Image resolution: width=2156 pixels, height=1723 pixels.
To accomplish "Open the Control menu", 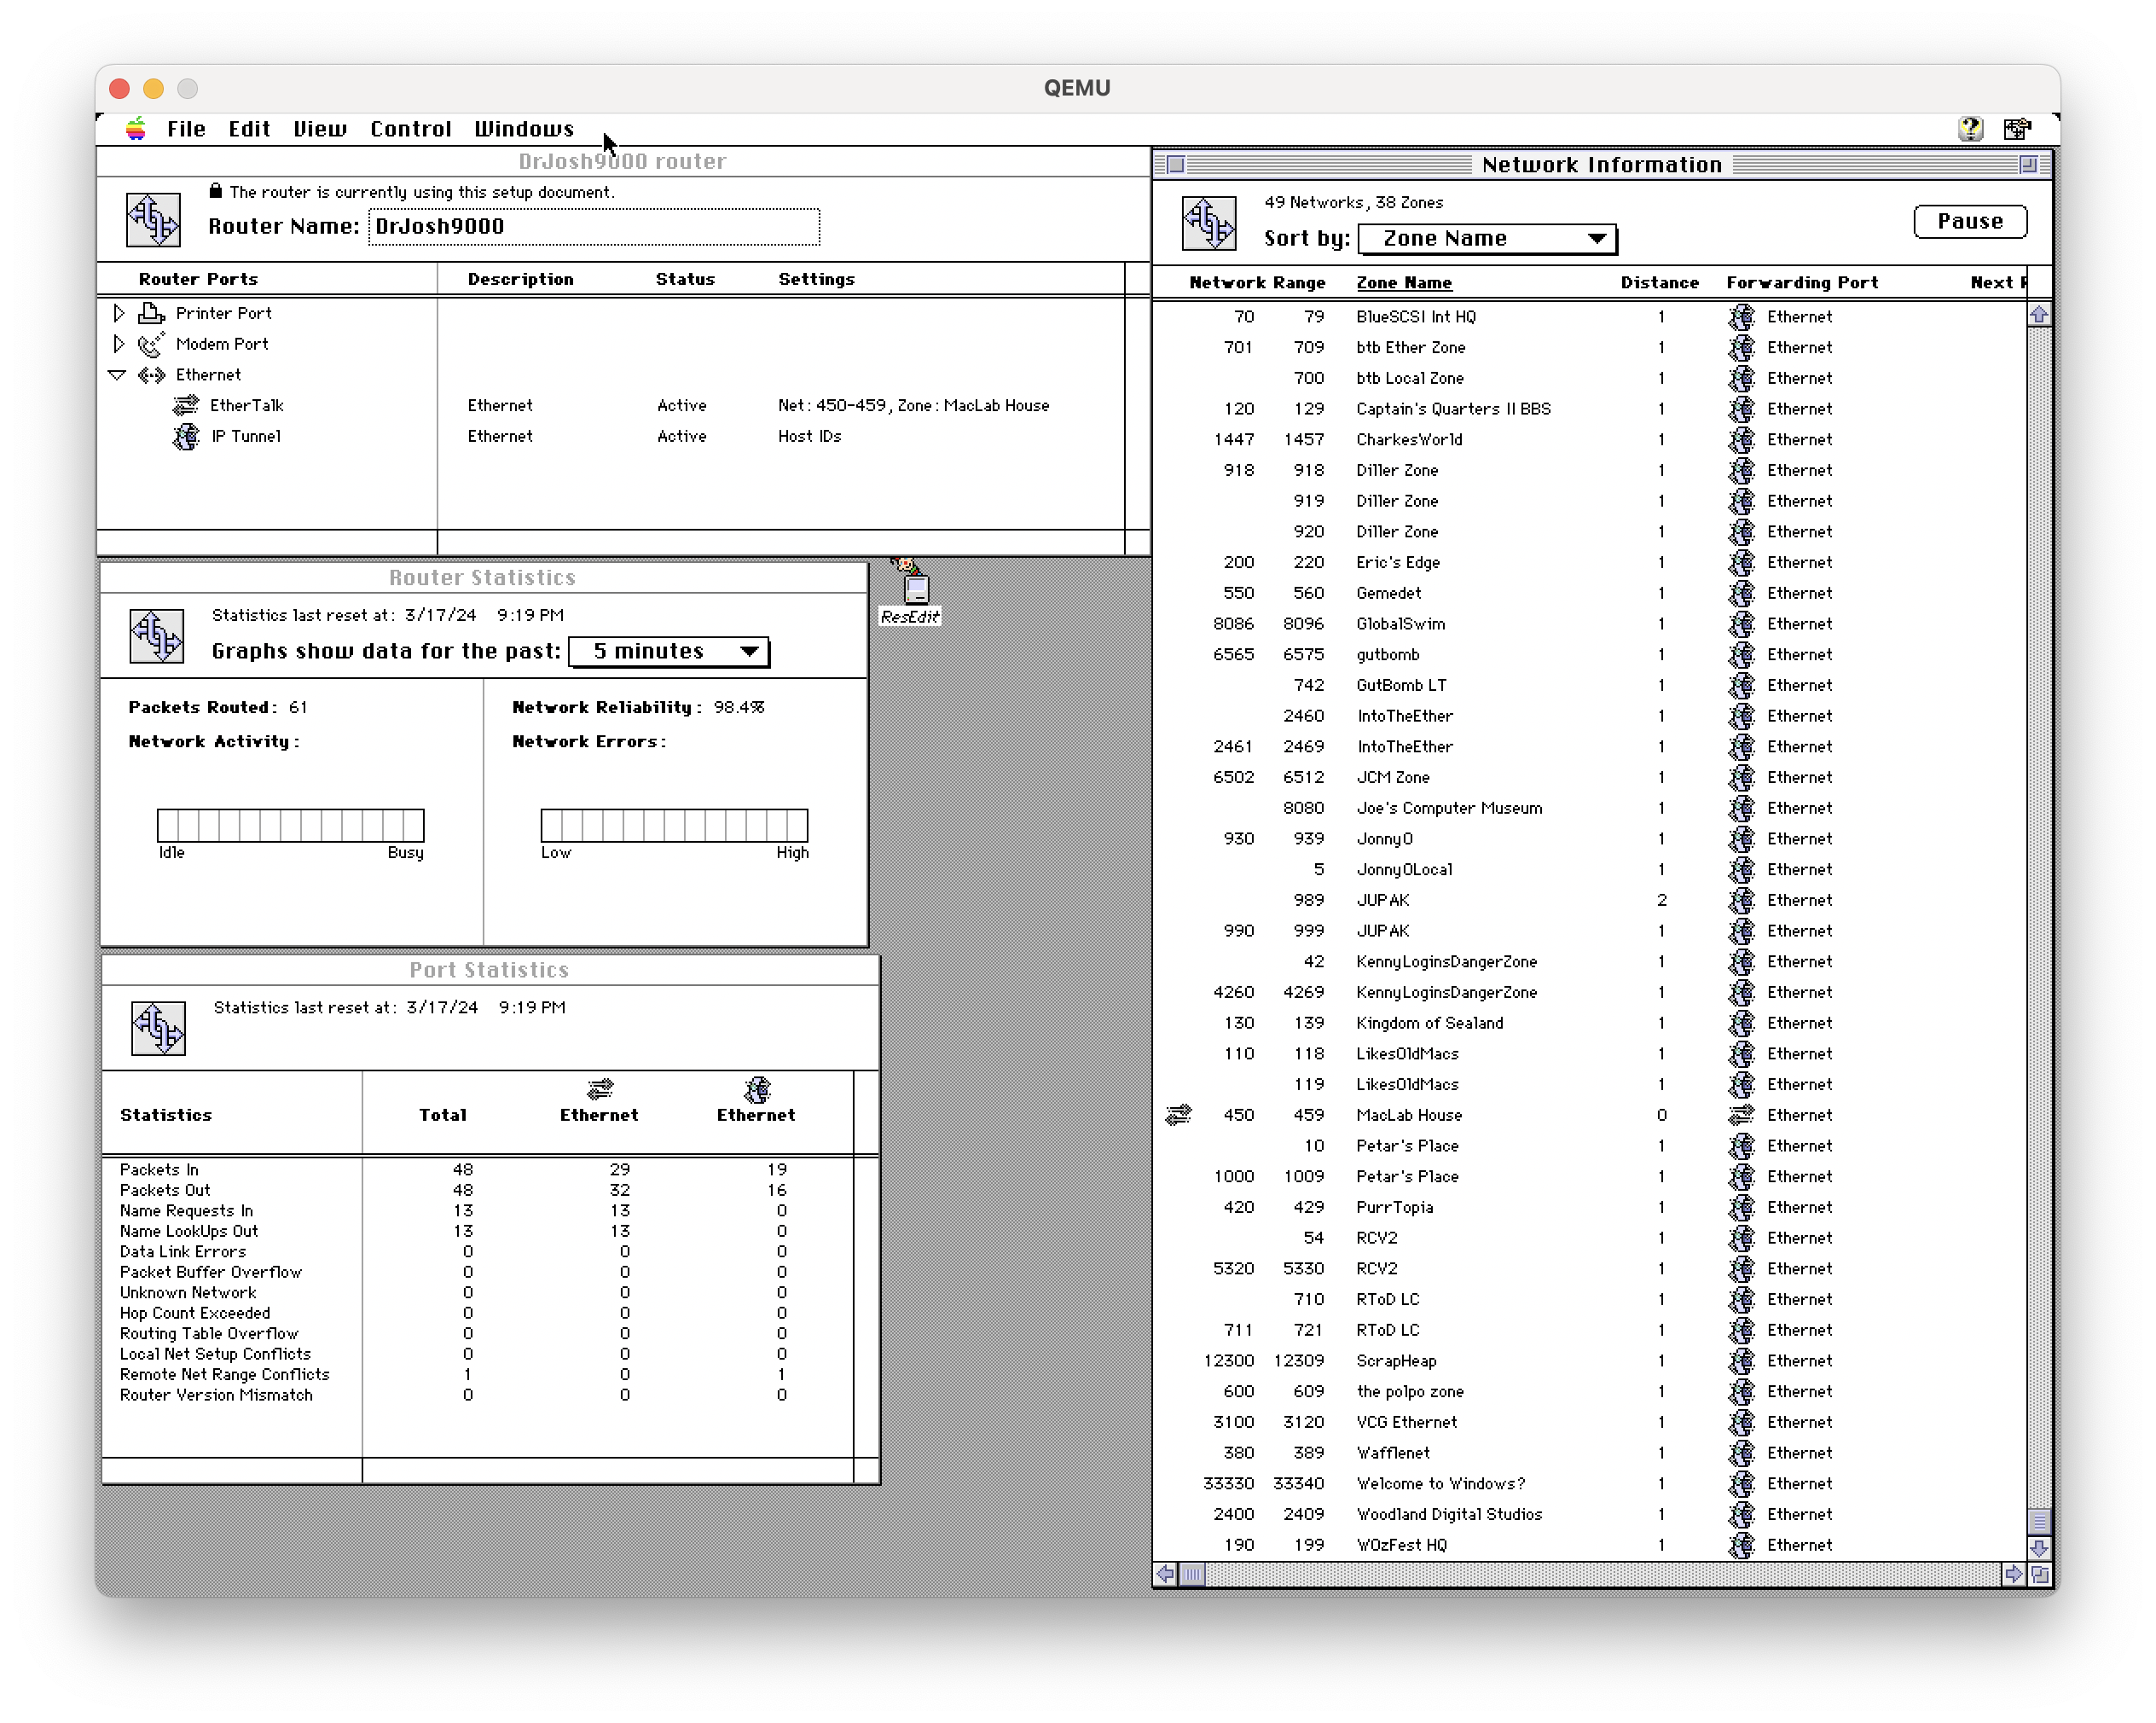I will tap(410, 129).
